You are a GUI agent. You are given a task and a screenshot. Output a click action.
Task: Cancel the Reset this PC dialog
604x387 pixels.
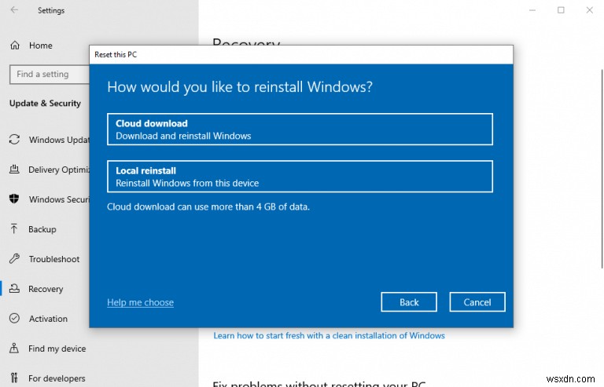[x=477, y=302]
